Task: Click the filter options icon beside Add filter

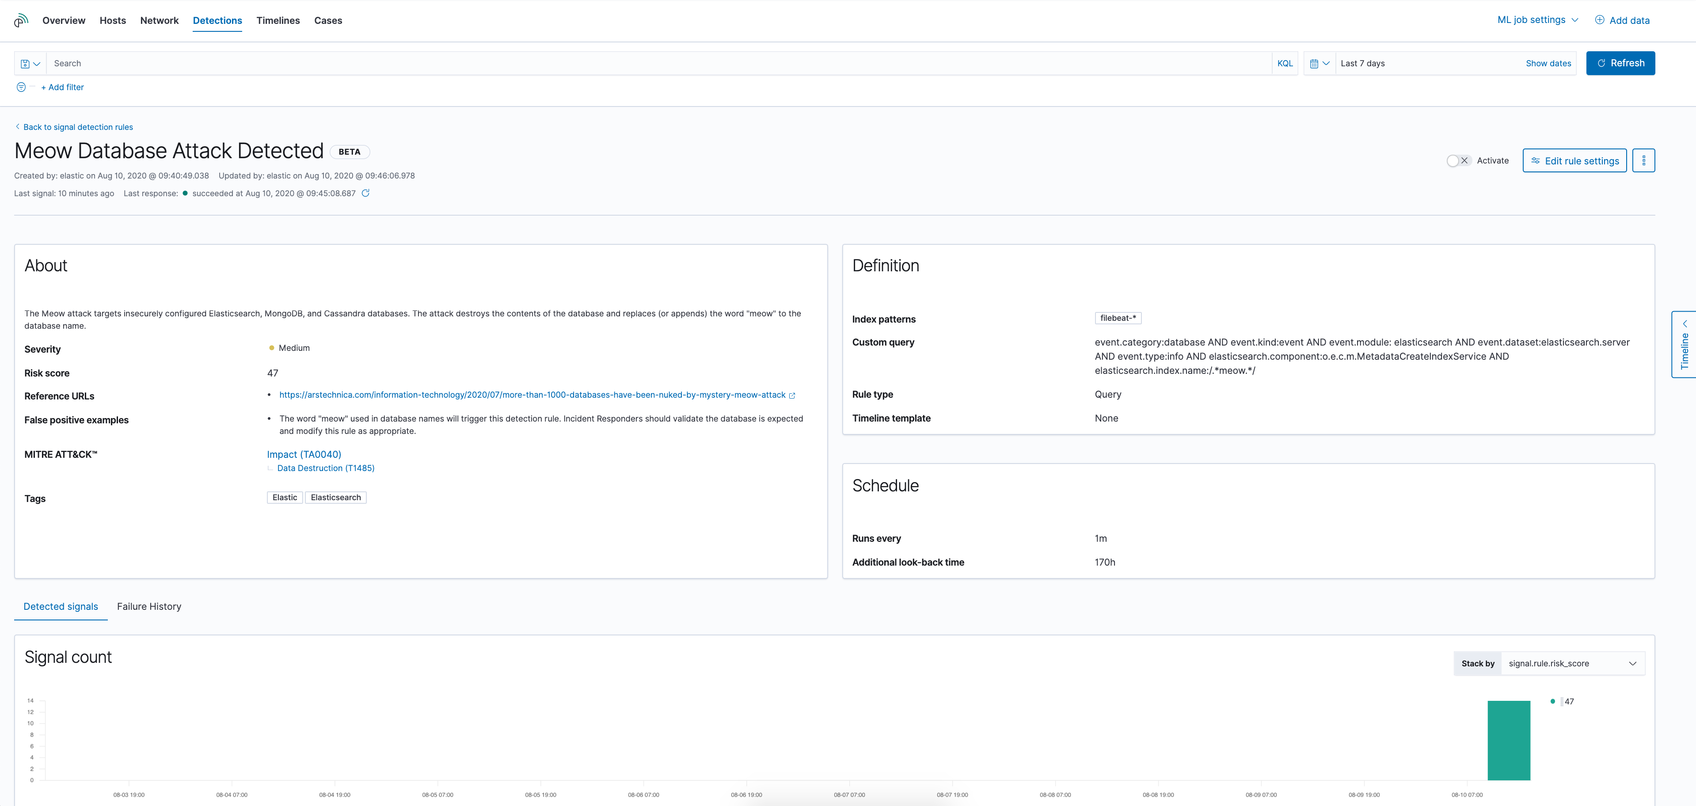Action: [x=21, y=87]
